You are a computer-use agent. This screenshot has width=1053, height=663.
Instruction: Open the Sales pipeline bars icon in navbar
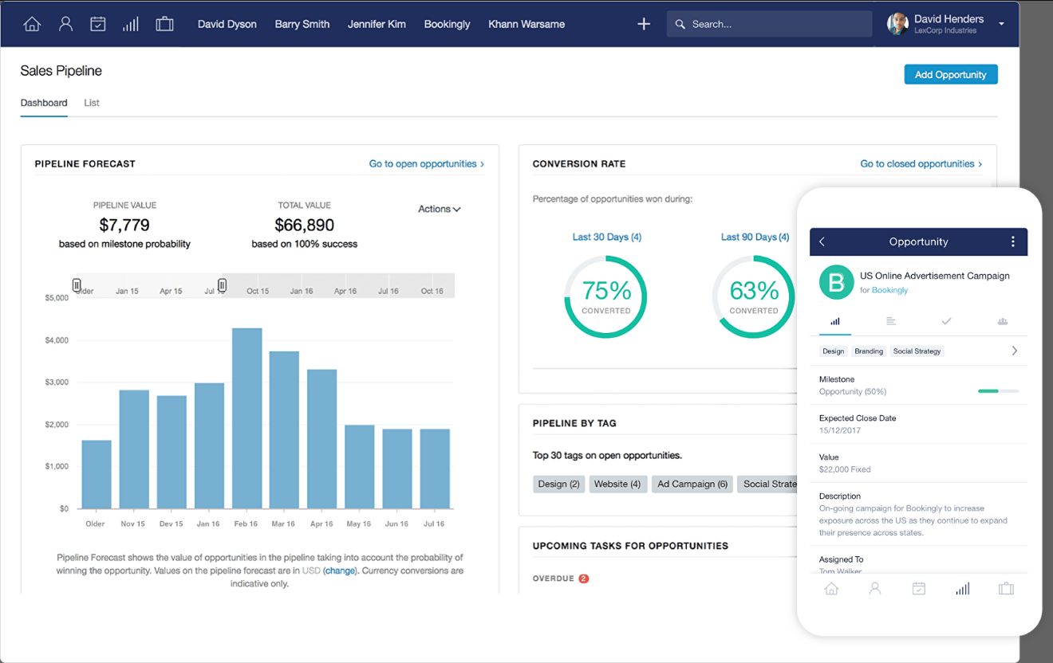131,24
